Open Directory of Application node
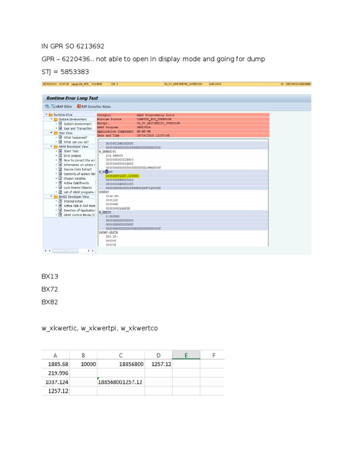Screen dimensions: 353x470 pos(79,210)
